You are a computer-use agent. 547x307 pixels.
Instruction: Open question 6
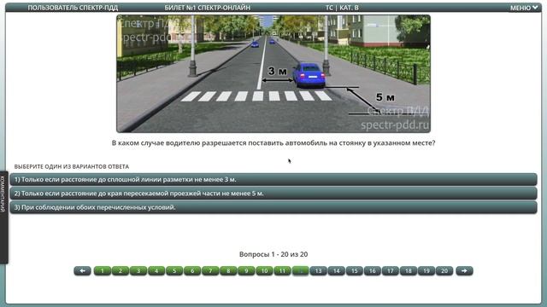(x=192, y=271)
